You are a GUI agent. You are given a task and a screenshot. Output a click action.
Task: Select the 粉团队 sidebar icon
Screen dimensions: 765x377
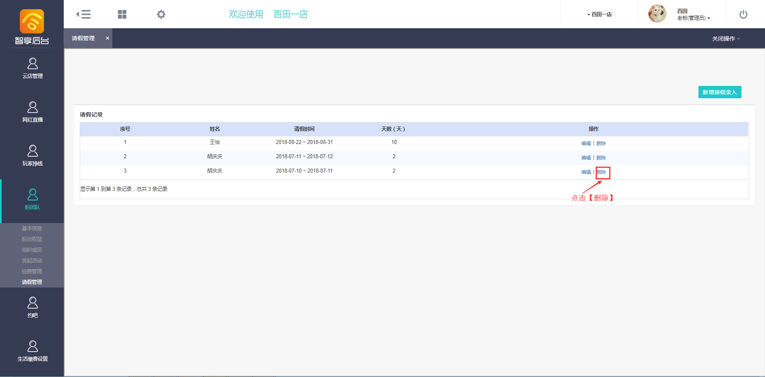(x=33, y=194)
